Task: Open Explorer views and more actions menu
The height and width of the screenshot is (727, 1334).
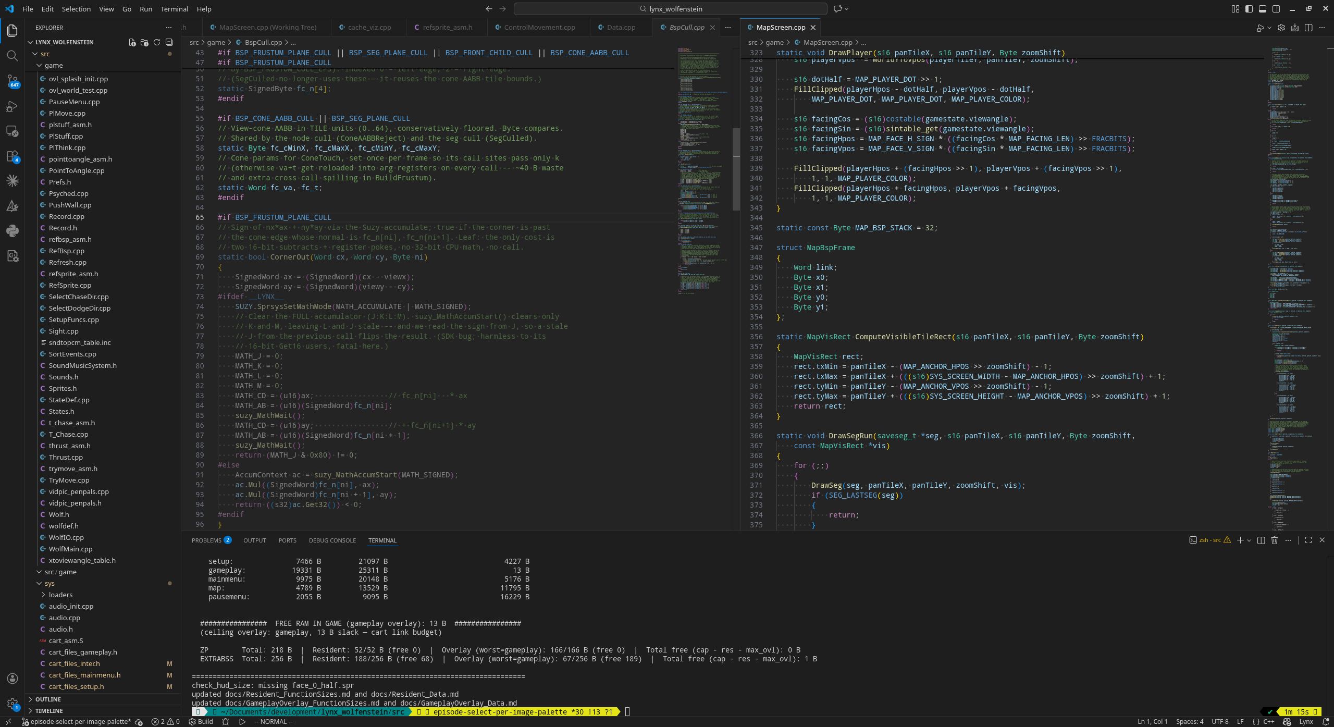Action: pyautogui.click(x=168, y=28)
